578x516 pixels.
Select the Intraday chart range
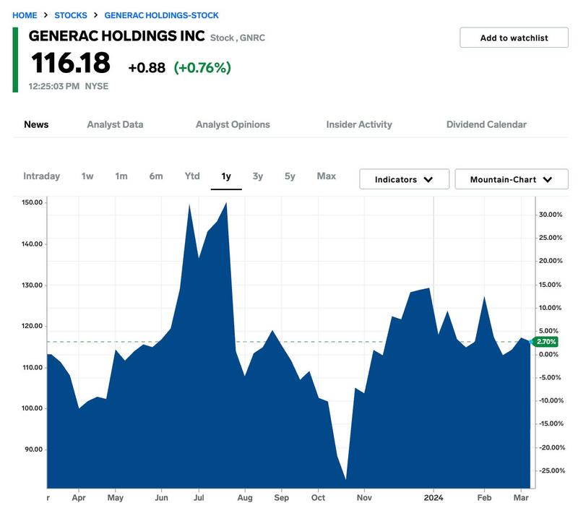[x=42, y=176]
